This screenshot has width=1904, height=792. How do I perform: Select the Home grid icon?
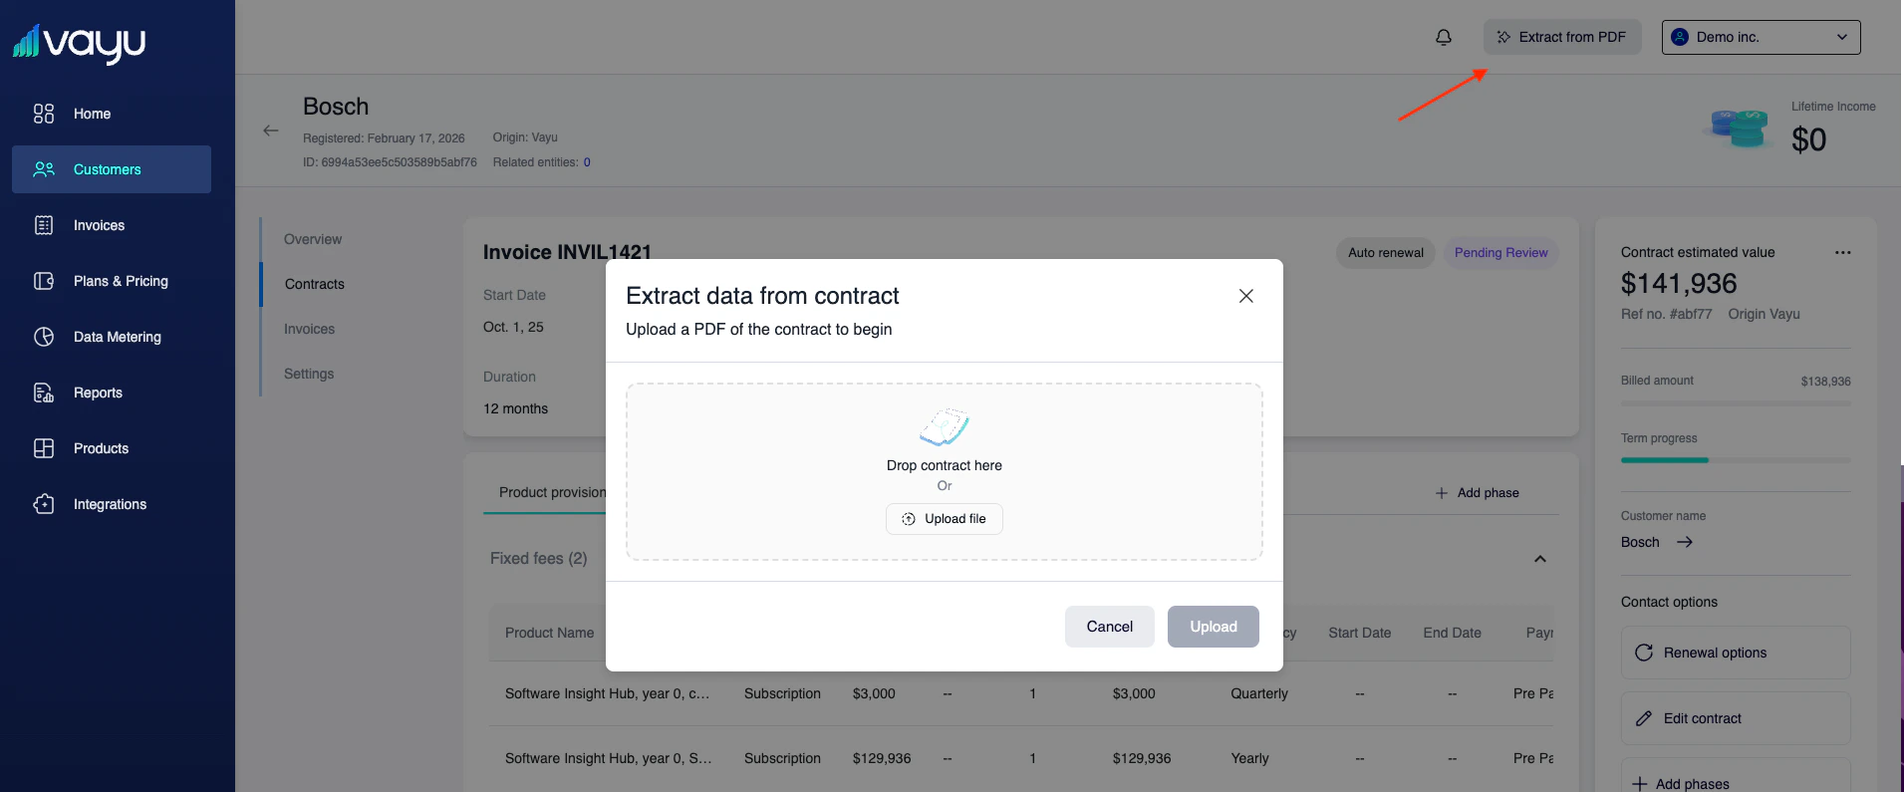[x=44, y=114]
